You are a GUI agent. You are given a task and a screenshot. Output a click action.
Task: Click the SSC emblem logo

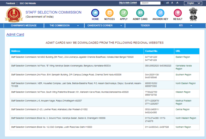(14, 15)
